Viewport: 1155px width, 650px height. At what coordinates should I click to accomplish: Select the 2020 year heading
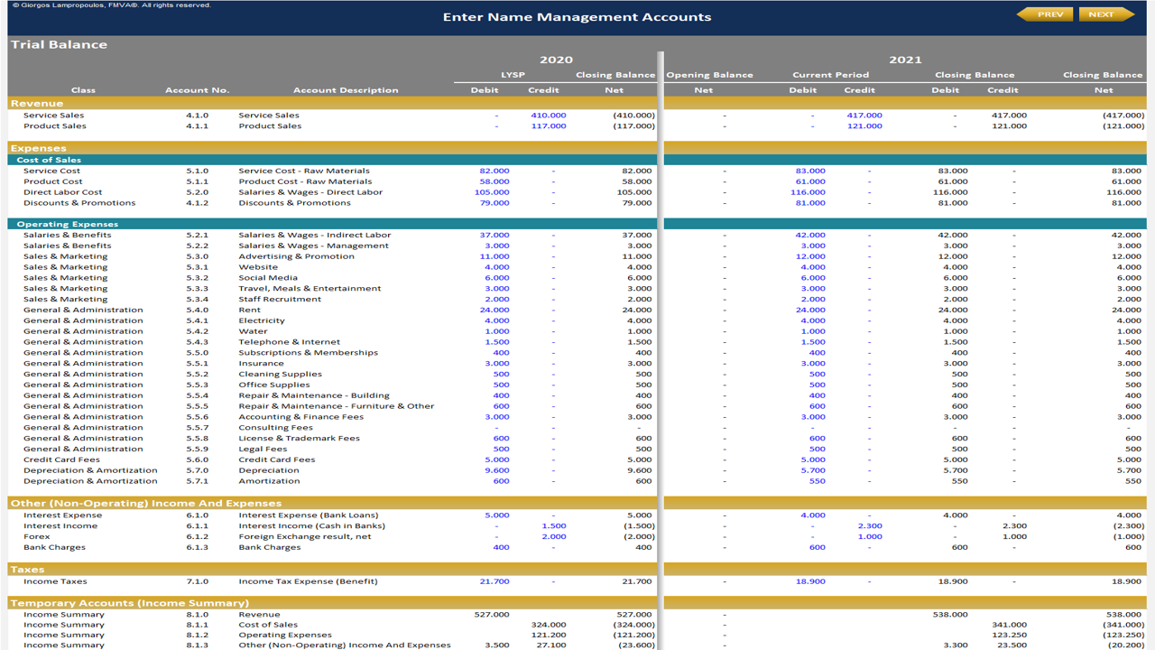tap(556, 60)
